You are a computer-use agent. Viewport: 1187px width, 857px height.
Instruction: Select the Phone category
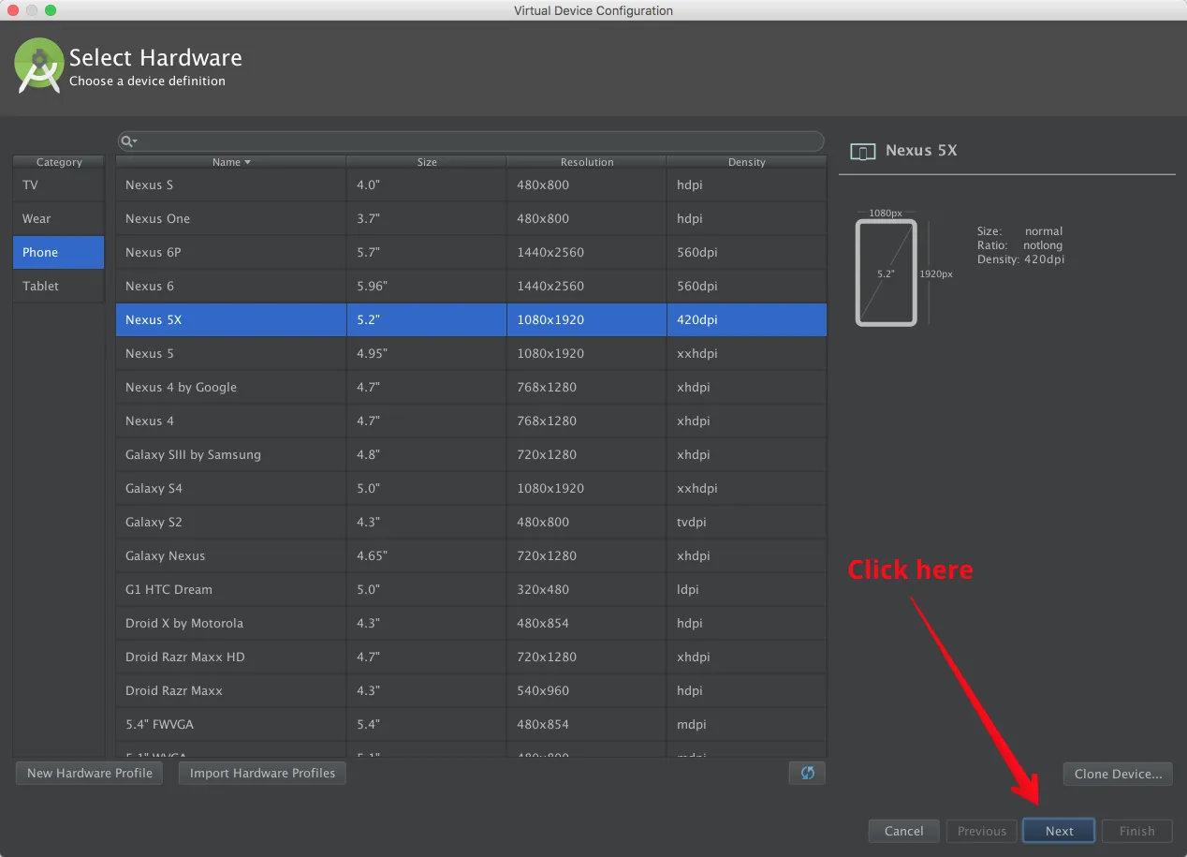pyautogui.click(x=58, y=253)
